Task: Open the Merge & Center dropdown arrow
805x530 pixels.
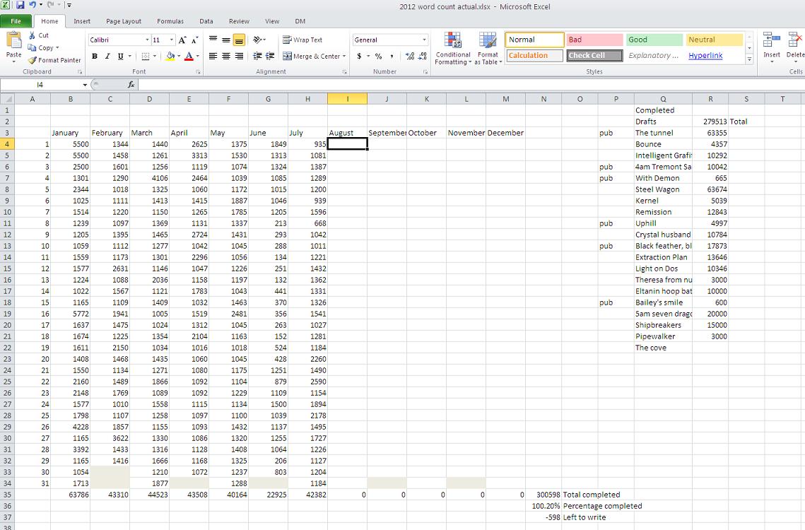Action: pos(344,56)
